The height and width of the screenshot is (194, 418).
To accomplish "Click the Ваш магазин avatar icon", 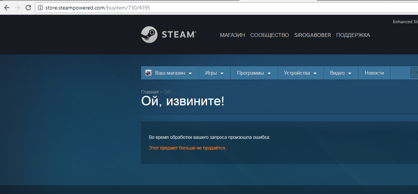I will 148,73.
